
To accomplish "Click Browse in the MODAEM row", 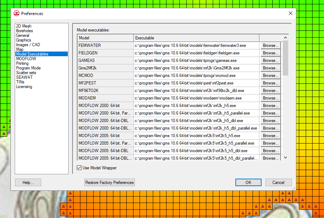I will [271, 98].
